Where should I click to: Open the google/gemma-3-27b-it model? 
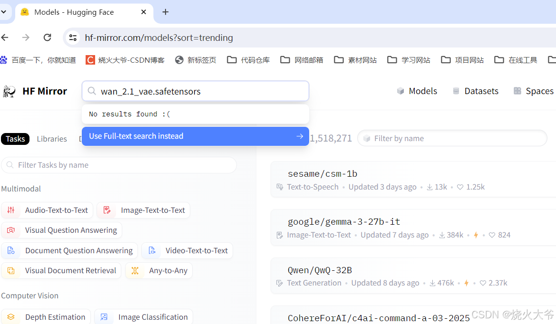coord(344,222)
